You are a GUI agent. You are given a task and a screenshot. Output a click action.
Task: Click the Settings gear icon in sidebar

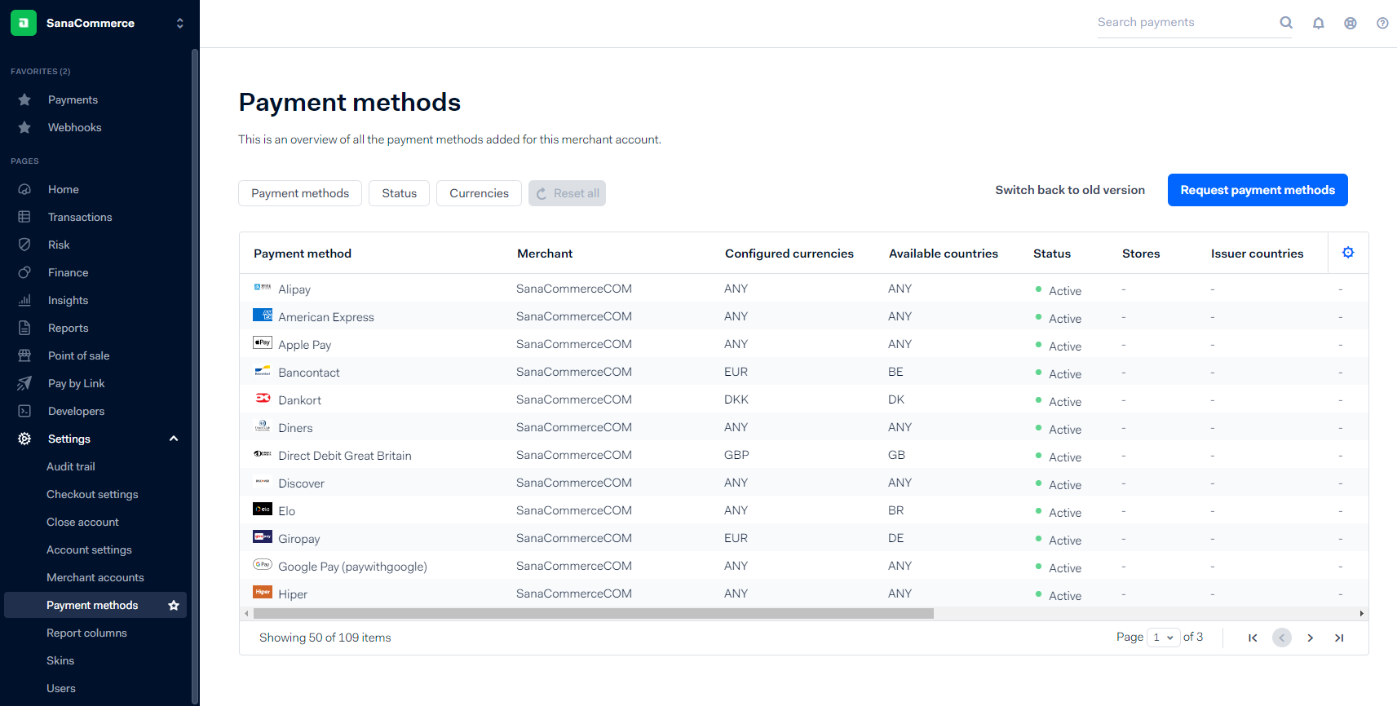click(x=24, y=439)
